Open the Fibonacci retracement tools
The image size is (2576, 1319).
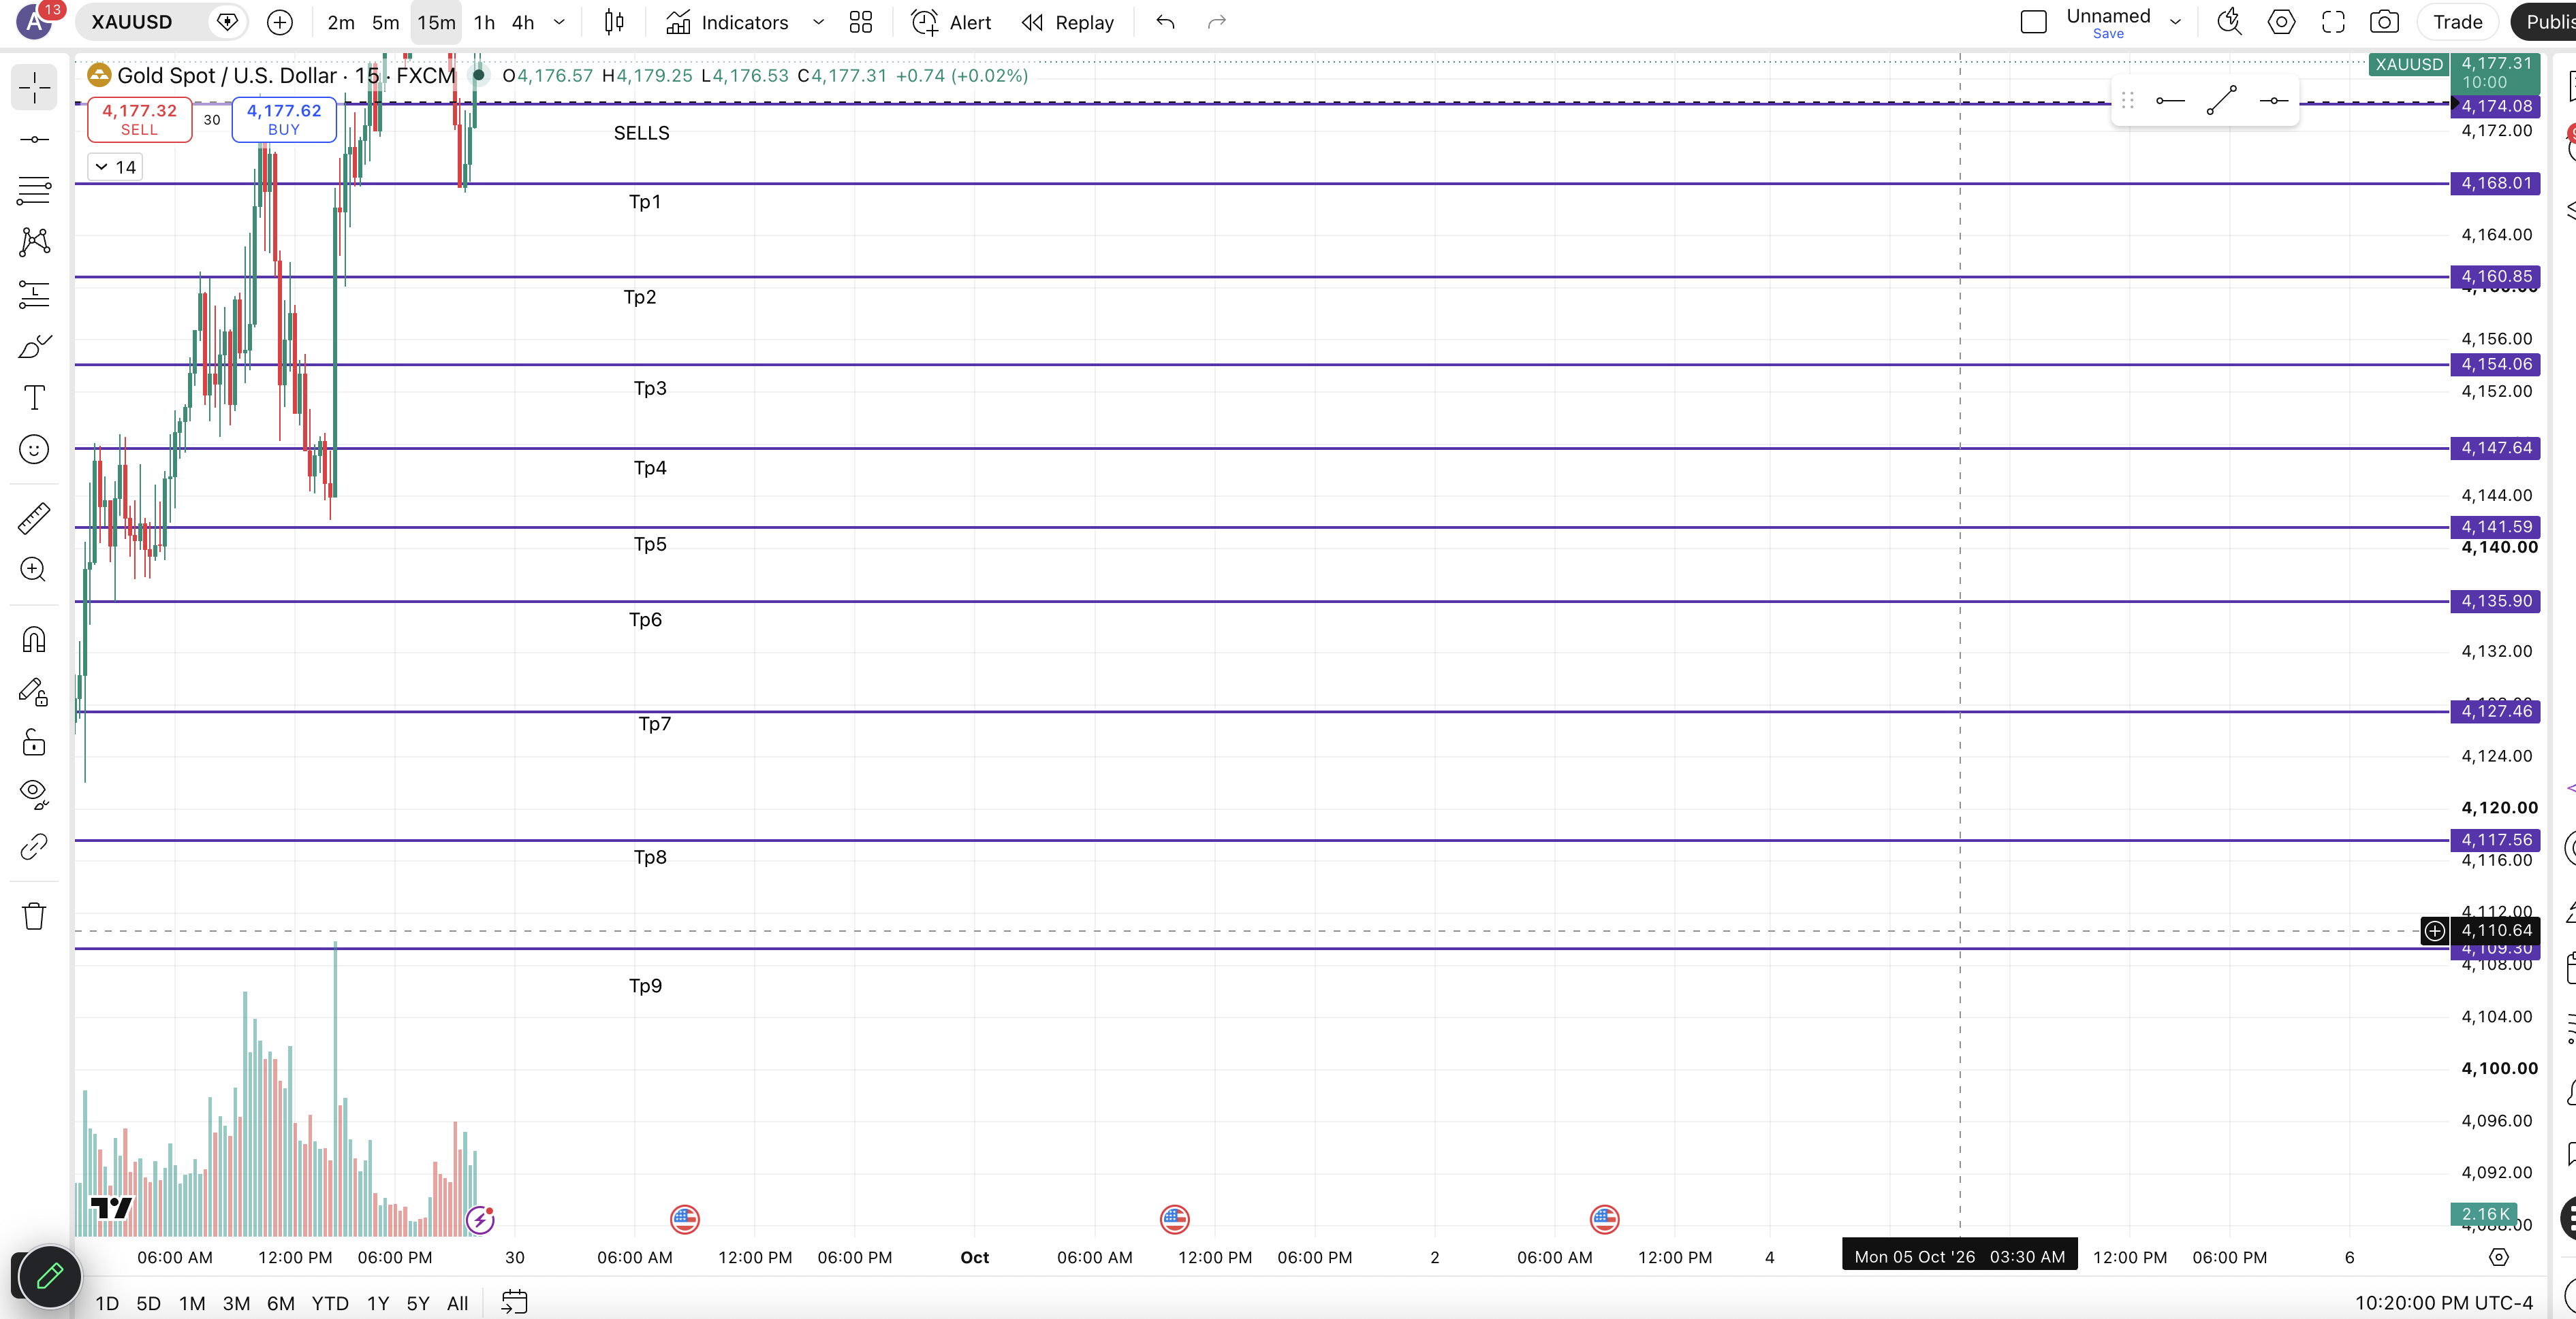pyautogui.click(x=34, y=190)
